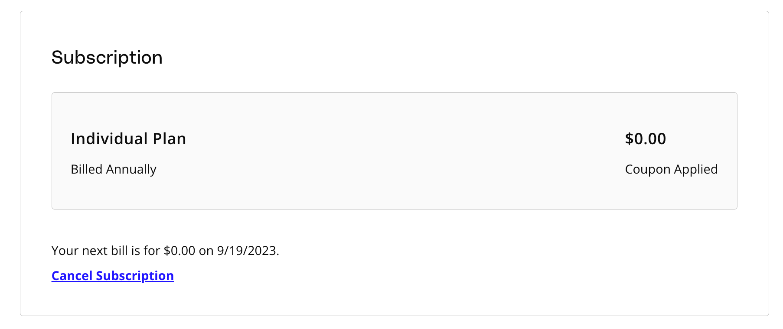Click the word 'Subscription' in the blue link

click(134, 276)
